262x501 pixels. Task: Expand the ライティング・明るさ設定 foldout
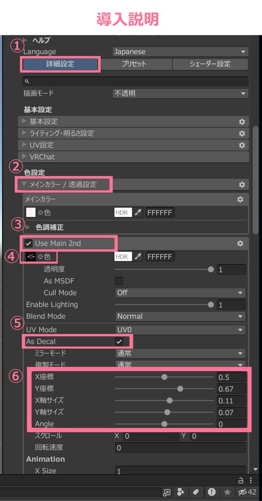(x=24, y=133)
